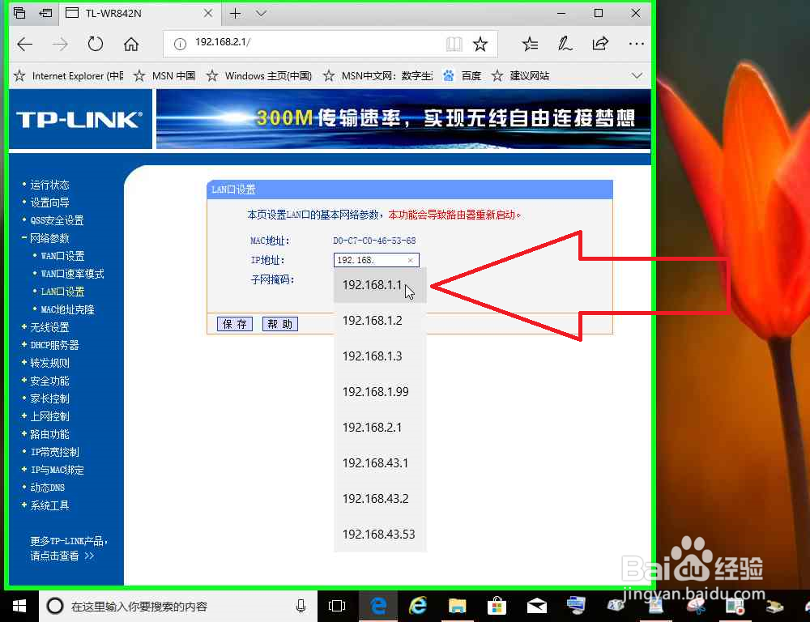The width and height of the screenshot is (810, 622).
Task: Open the 建议网站 favorite
Action: coord(520,76)
